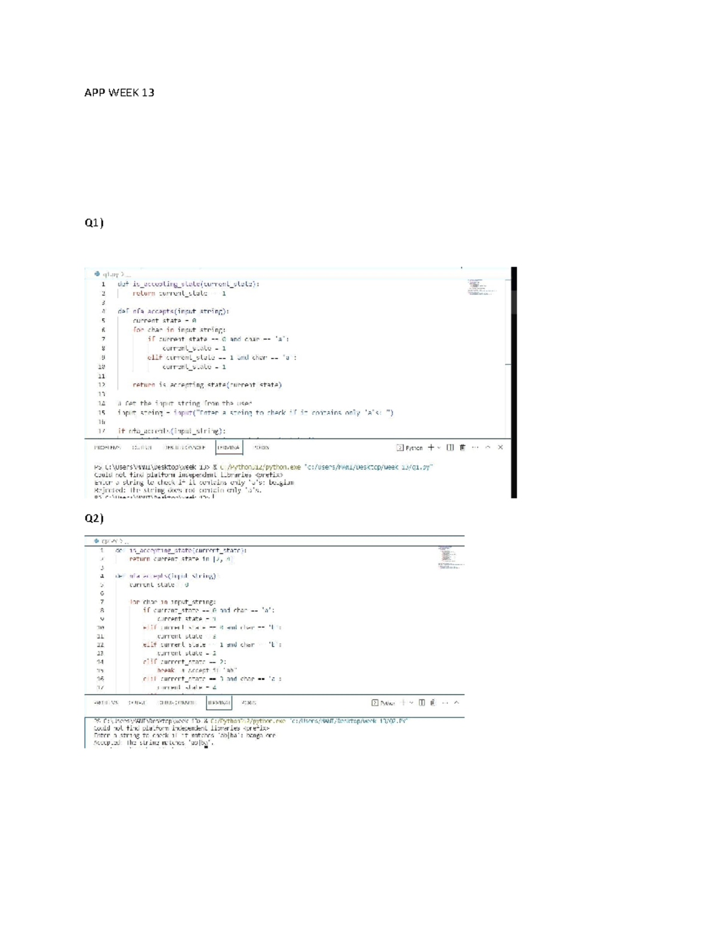Screen dimensions: 718x929
Task: Open a new terminal with the plus icon
Action: pyautogui.click(x=431, y=447)
